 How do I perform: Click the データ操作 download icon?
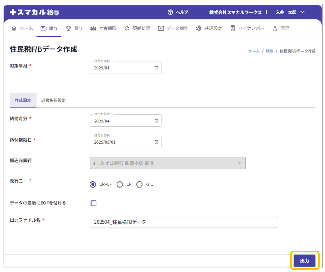(161, 28)
